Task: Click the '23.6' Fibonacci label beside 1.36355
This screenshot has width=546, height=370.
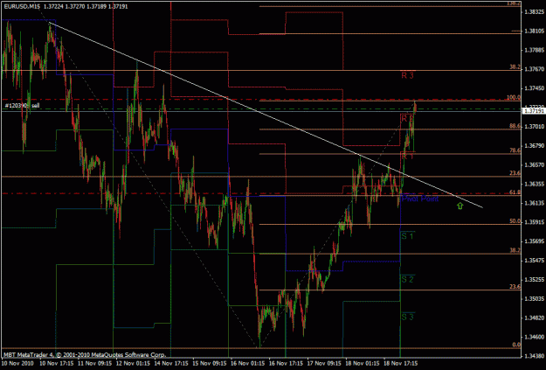Action: tap(515, 173)
